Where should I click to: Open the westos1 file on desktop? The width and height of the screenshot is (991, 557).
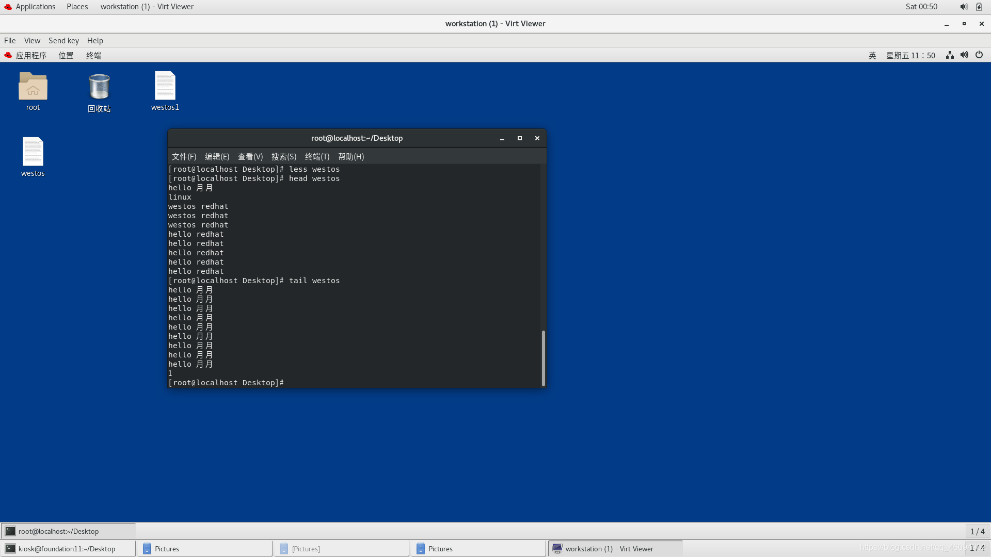(x=165, y=87)
